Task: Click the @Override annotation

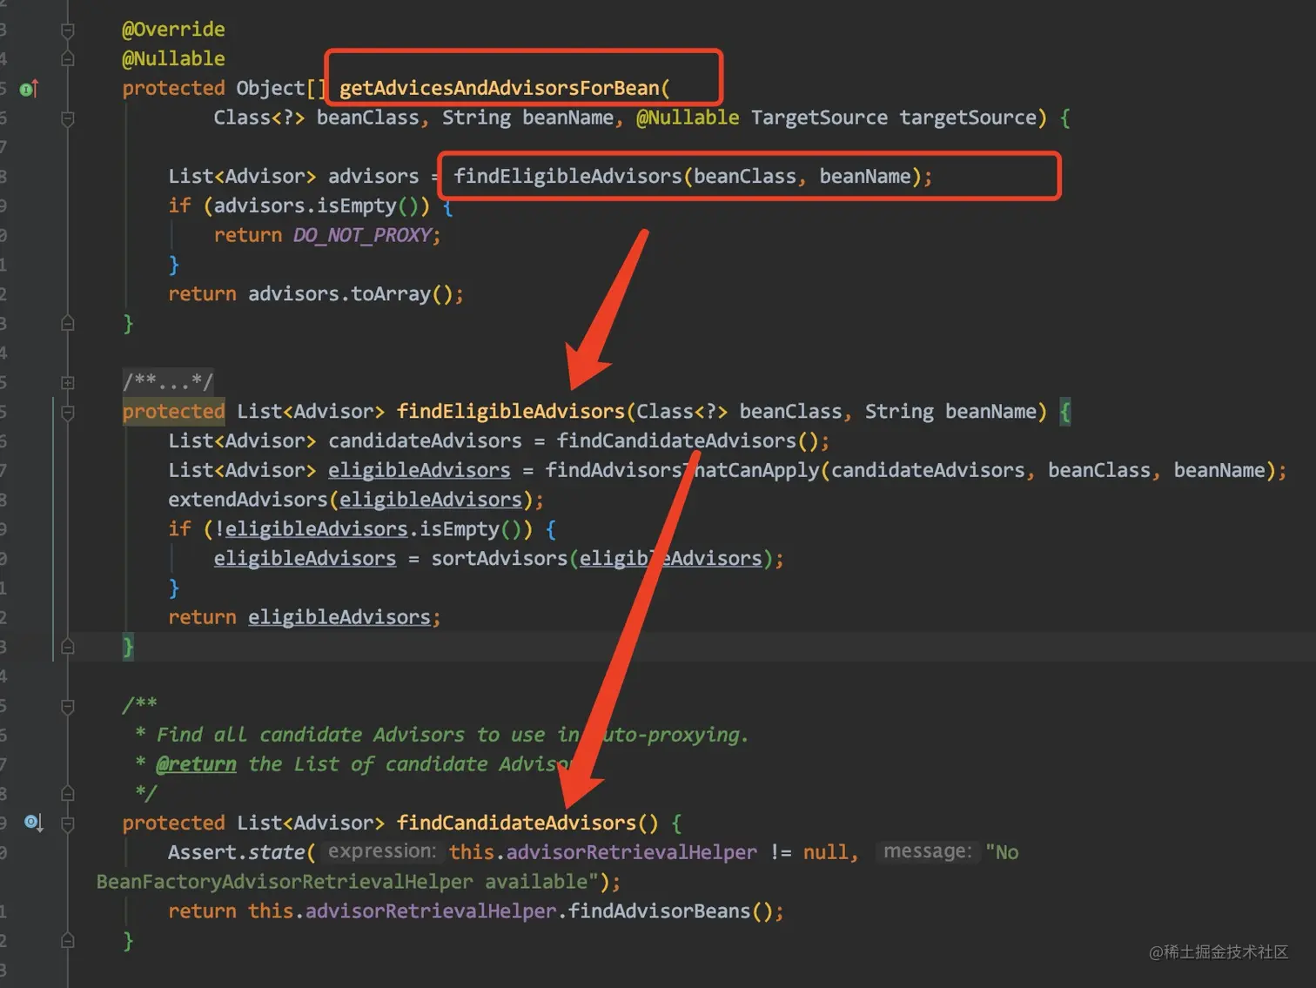Action: (173, 30)
